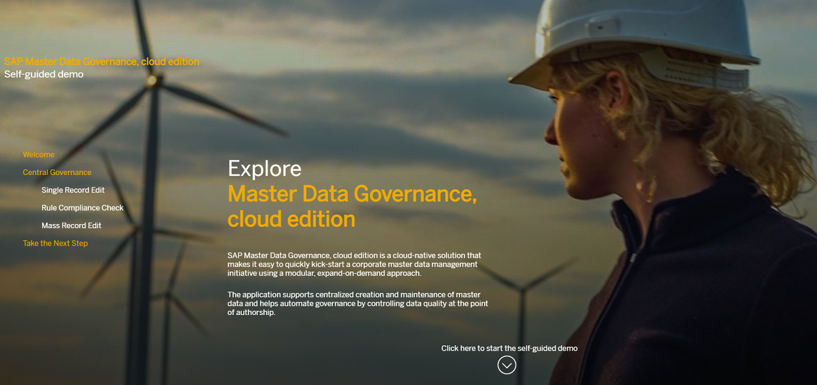Click the "Explore" heading

pyautogui.click(x=264, y=169)
